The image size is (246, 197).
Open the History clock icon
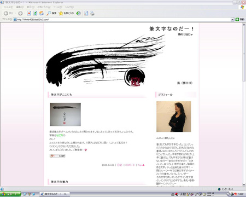tap(79, 13)
